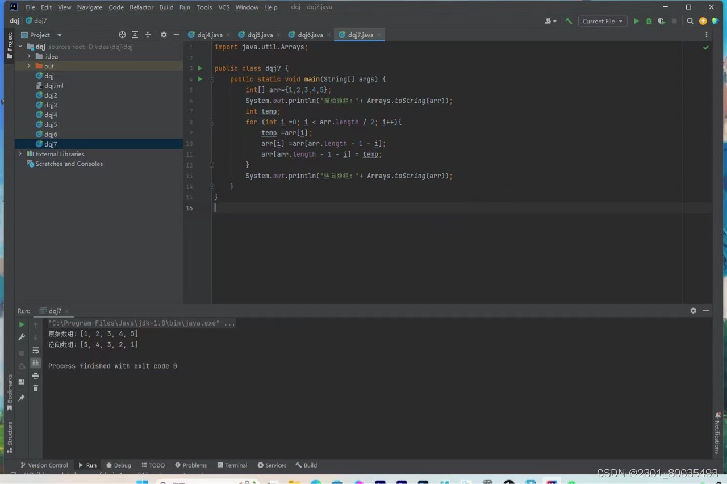Click the 'Process finished with exit code 0' line

click(112, 366)
